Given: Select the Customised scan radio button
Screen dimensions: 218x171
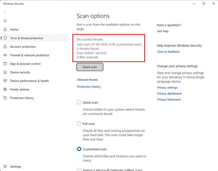Looking at the screenshot, I should point(79,149).
